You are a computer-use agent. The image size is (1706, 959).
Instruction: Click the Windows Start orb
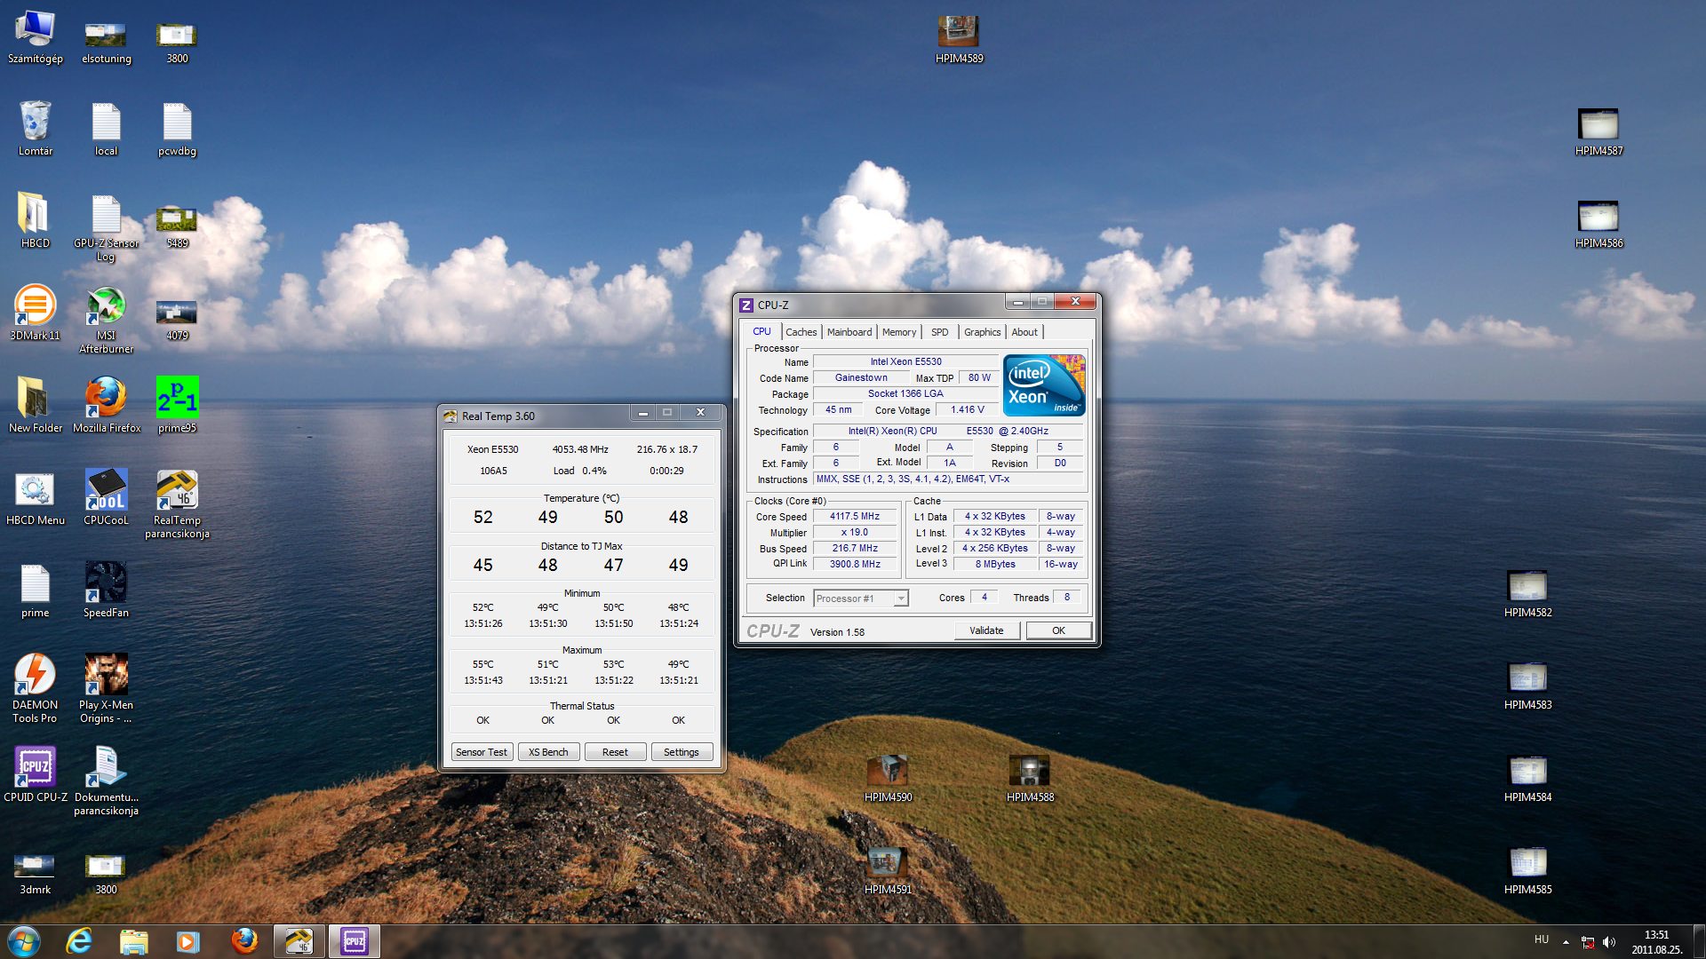[x=24, y=941]
